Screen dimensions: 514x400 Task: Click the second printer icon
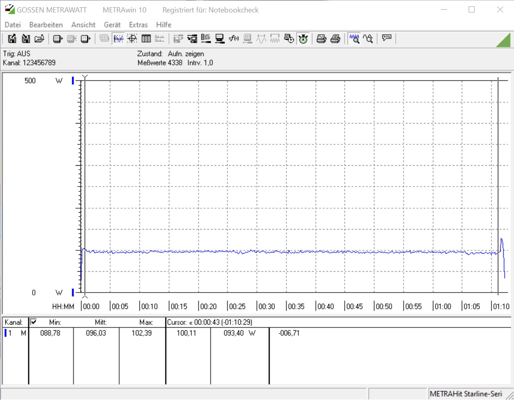pos(335,39)
